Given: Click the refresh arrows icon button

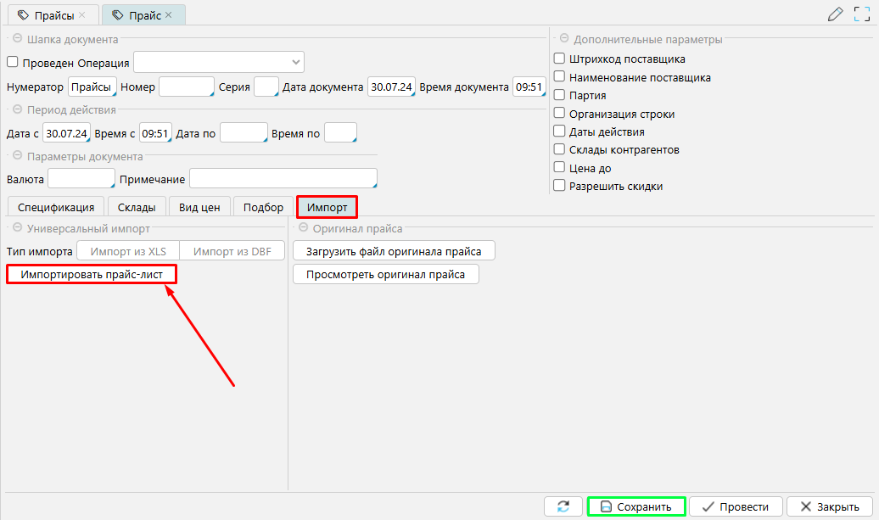Looking at the screenshot, I should [x=563, y=506].
